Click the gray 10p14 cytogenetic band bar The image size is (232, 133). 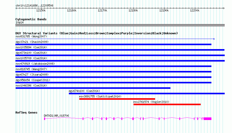pyautogui.click(x=120, y=25)
